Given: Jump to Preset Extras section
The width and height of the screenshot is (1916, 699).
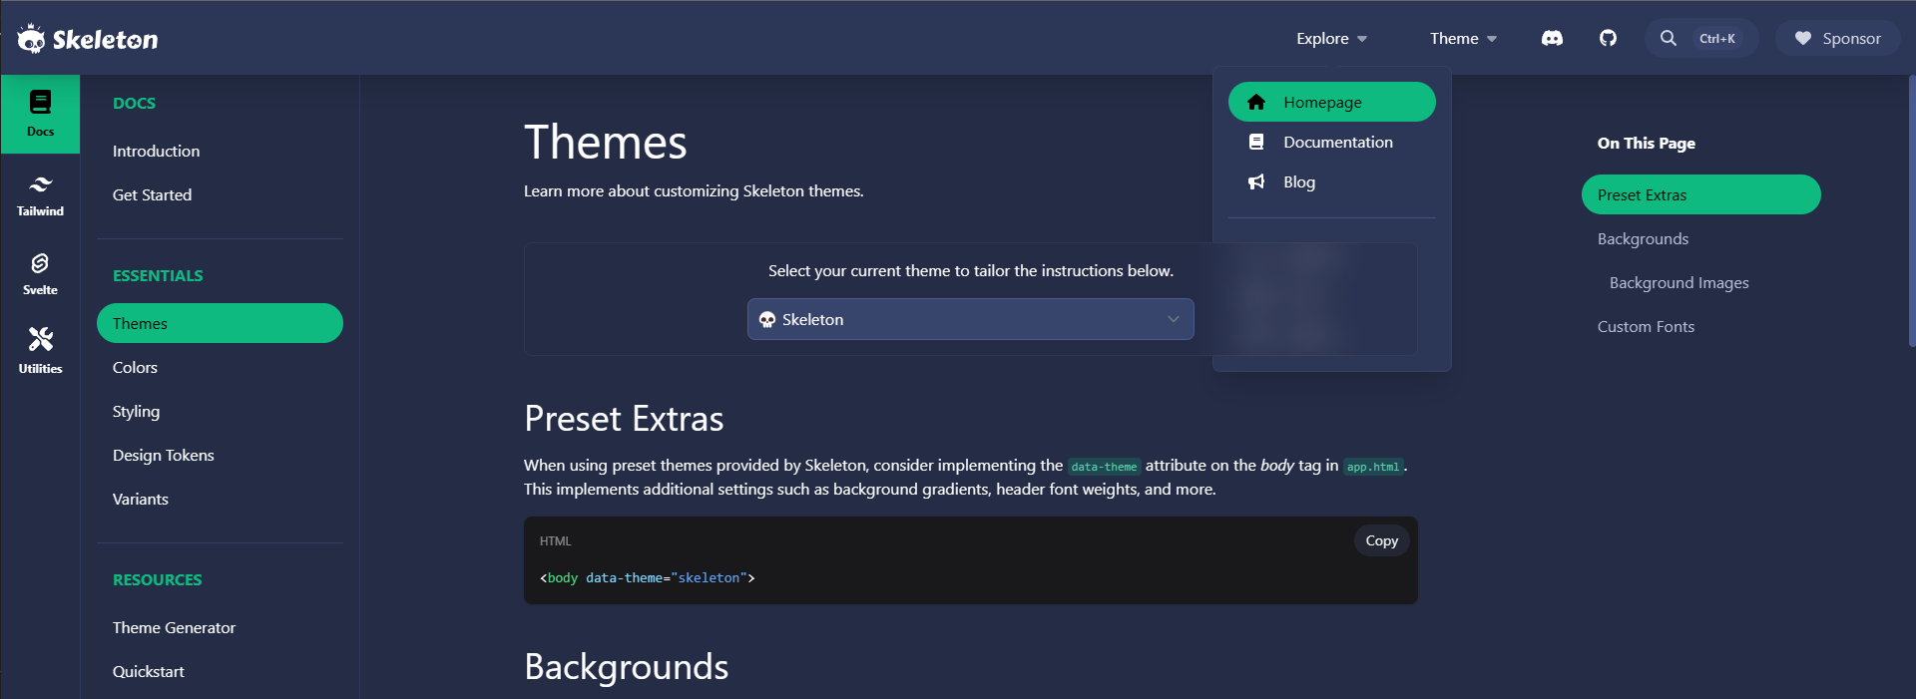Looking at the screenshot, I should [1700, 194].
